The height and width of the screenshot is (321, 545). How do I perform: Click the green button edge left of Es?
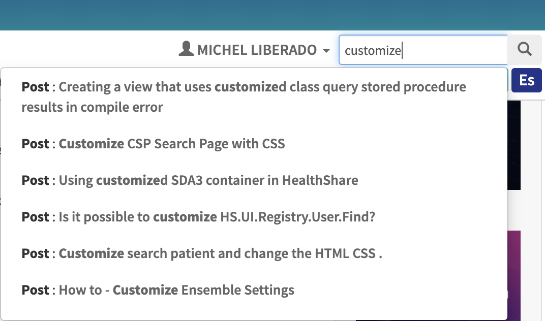coord(508,80)
